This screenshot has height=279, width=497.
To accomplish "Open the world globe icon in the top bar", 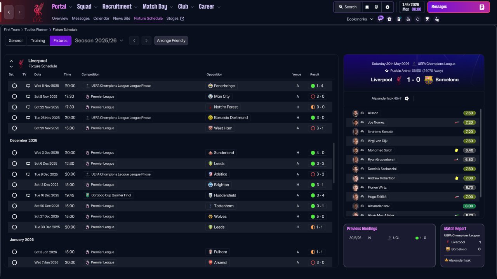I will [377, 7].
